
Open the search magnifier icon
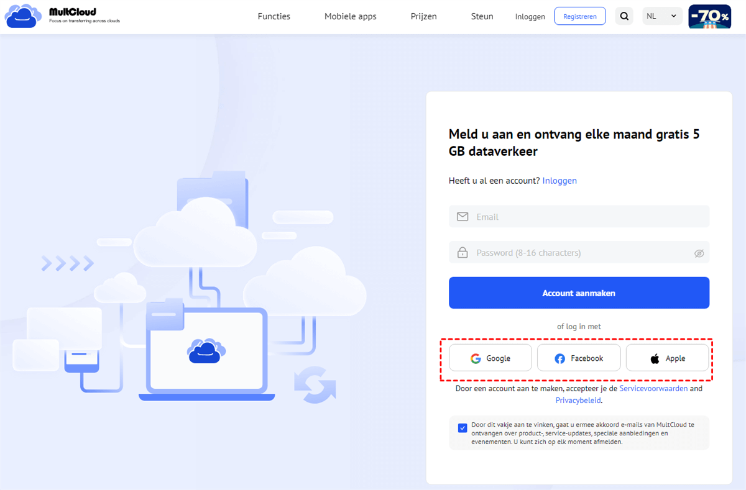click(624, 16)
